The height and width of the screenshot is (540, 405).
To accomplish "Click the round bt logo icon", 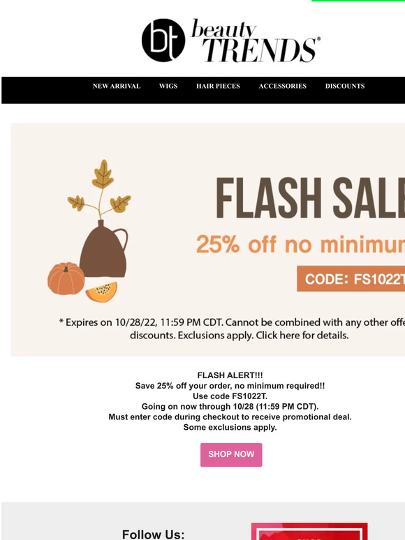I will [x=163, y=40].
